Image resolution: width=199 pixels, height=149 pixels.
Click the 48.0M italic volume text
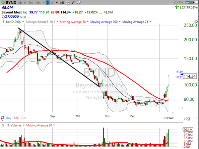(7, 8)
